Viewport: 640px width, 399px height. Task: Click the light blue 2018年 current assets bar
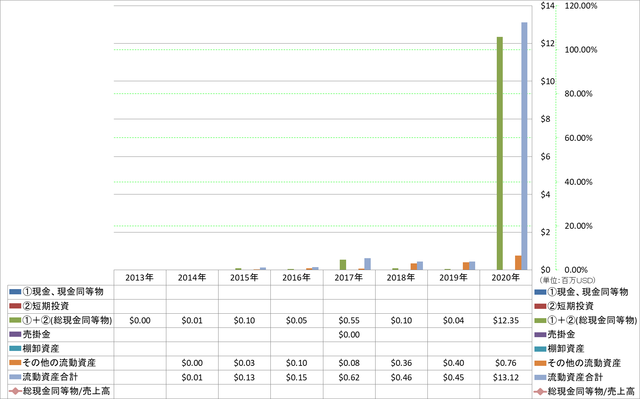(x=420, y=266)
